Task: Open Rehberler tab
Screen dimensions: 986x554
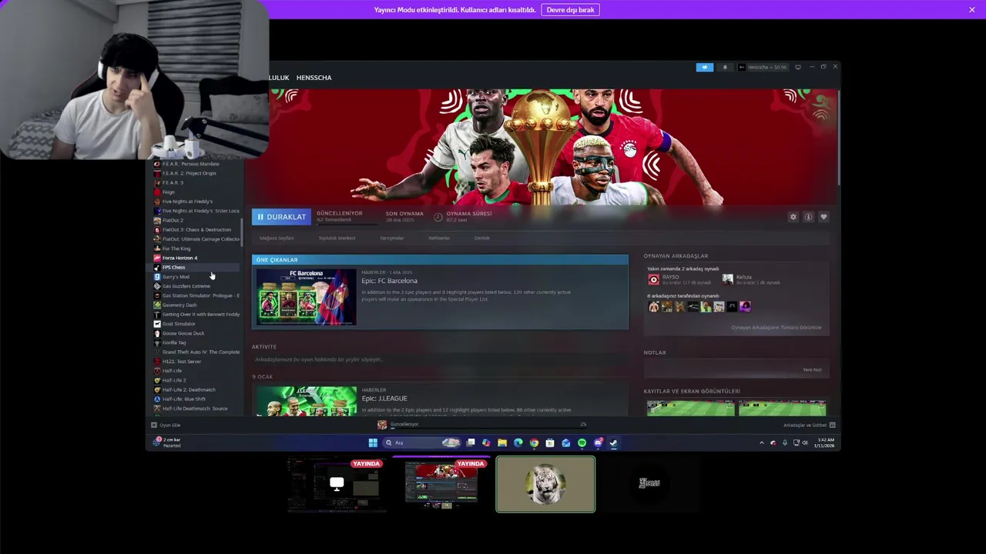Action: (439, 238)
